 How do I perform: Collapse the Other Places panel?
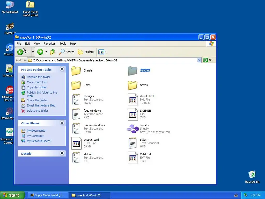62,123
